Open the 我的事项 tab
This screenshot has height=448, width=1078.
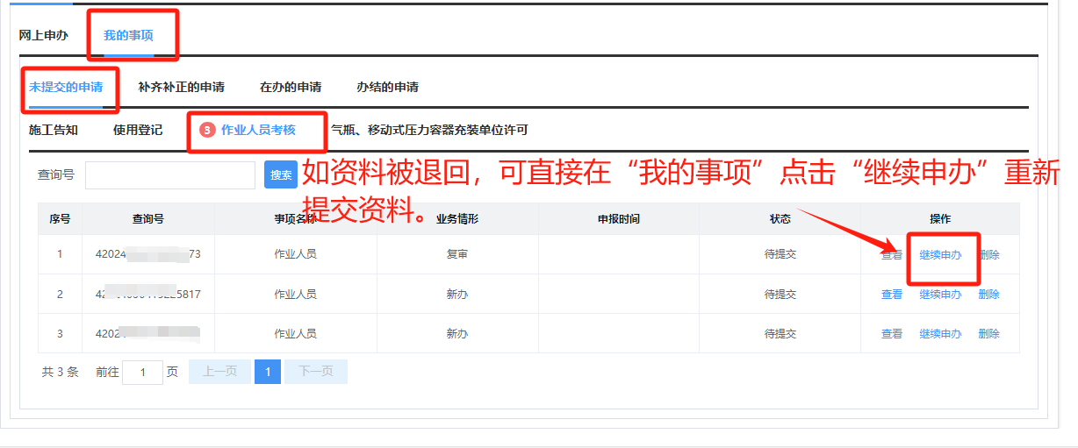[128, 36]
